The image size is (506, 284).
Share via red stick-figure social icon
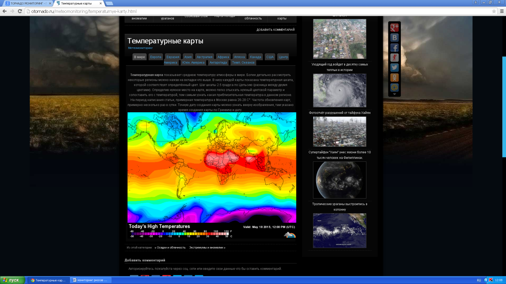tap(394, 58)
